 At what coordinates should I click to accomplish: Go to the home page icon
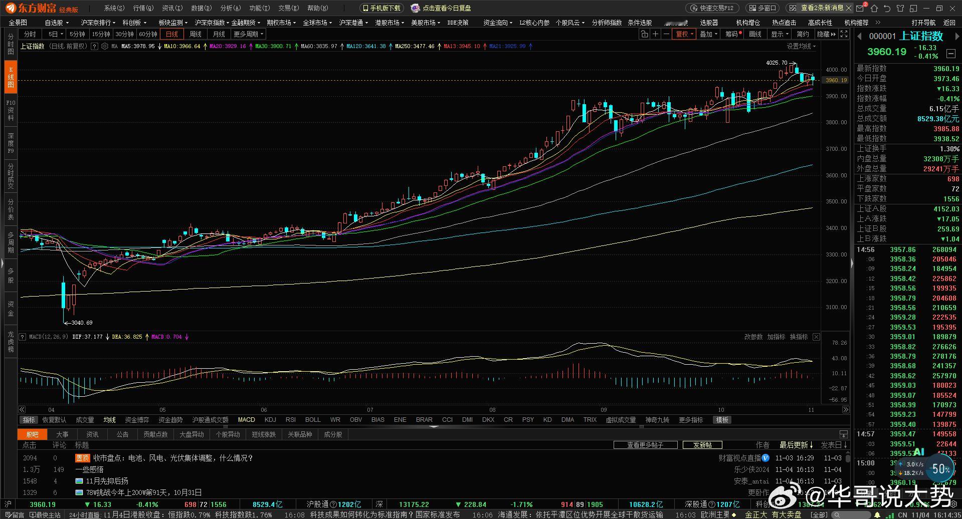[874, 8]
